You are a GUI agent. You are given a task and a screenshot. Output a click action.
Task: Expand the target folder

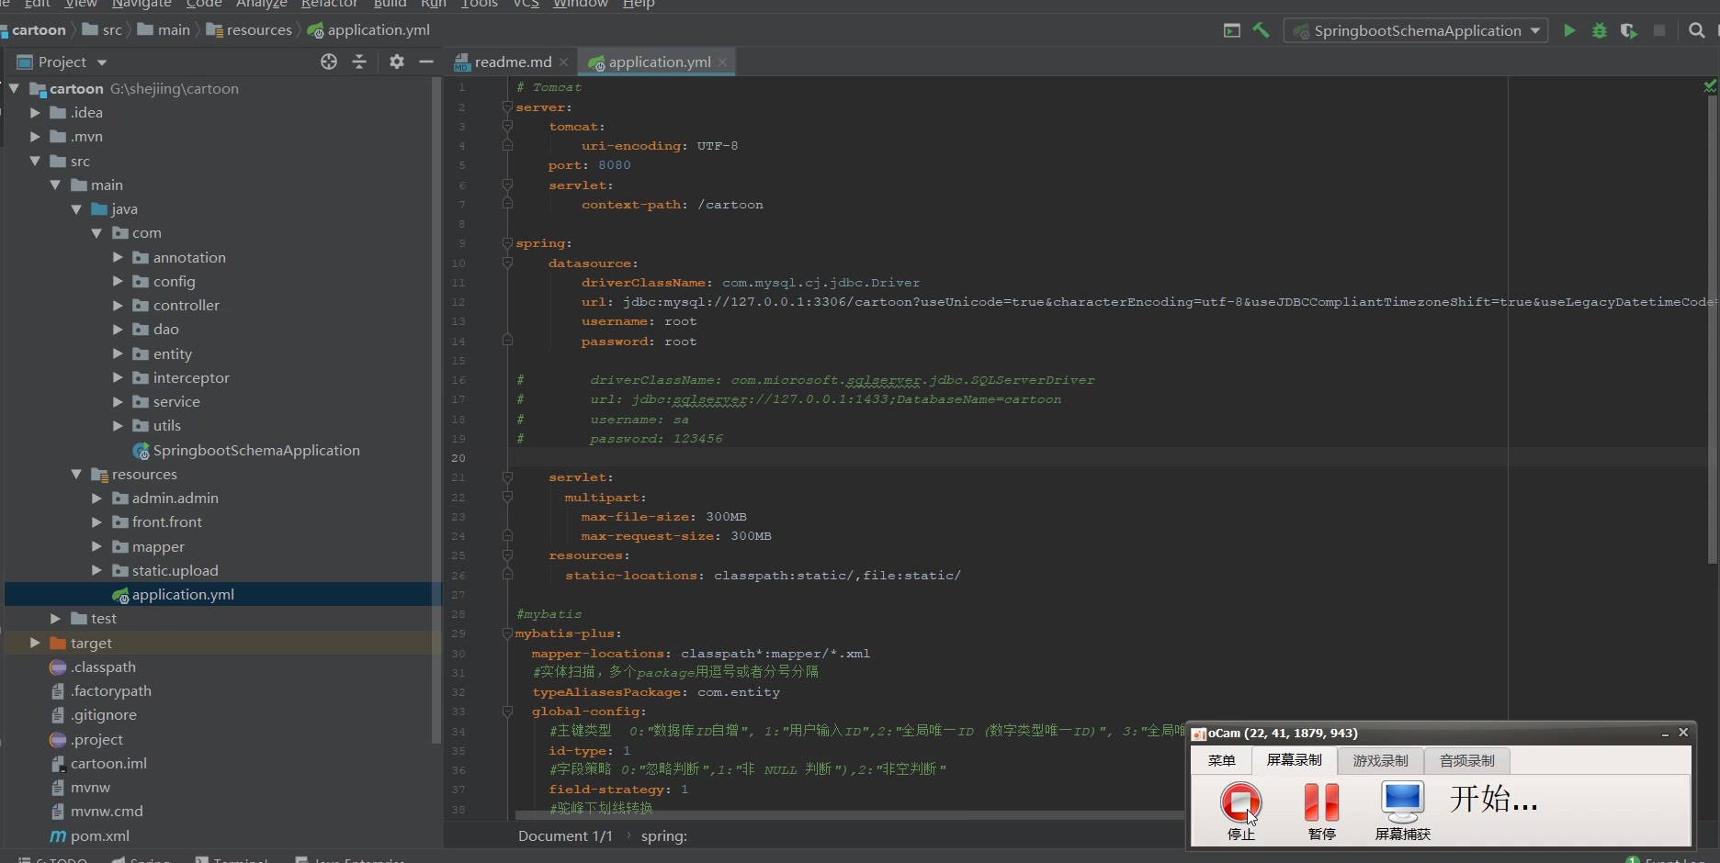pyautogui.click(x=35, y=644)
